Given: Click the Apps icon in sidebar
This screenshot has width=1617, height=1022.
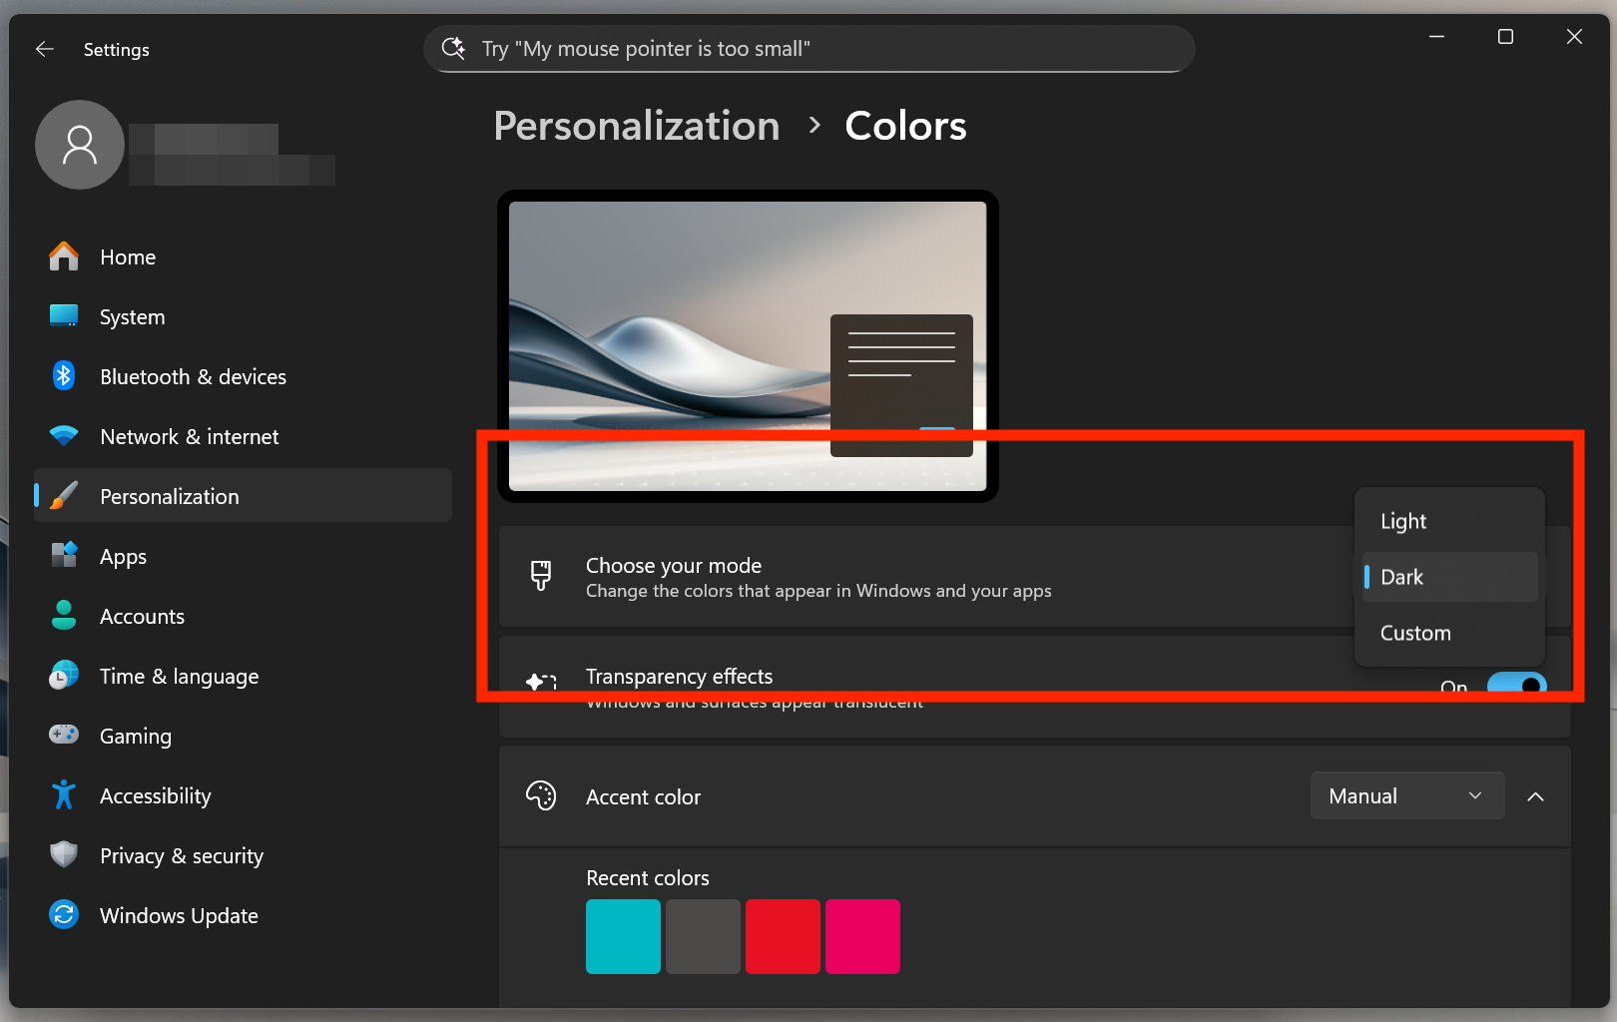Looking at the screenshot, I should (64, 556).
